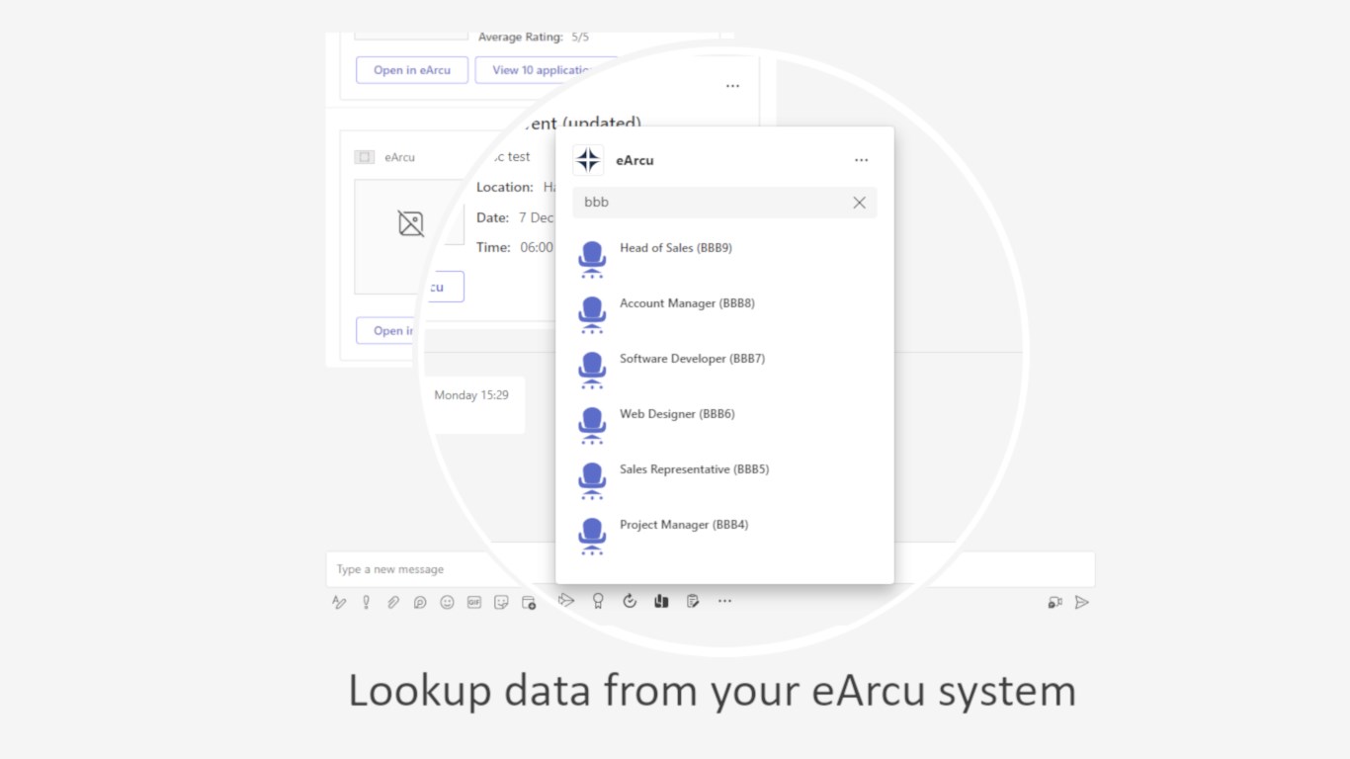Click the Stream paper-plane toolbar icon
The image size is (1350, 759).
tap(566, 600)
